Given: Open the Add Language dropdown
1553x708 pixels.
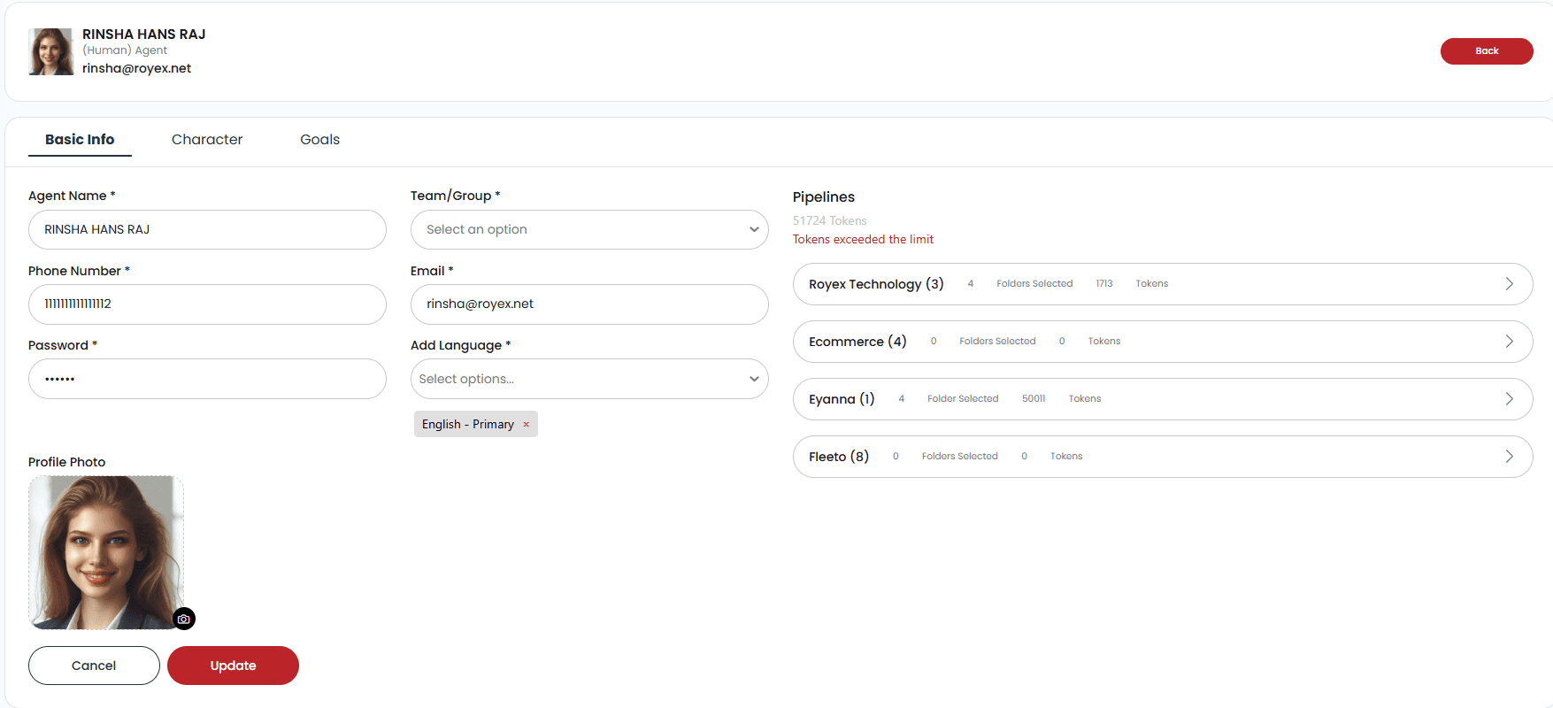Looking at the screenshot, I should pos(589,379).
